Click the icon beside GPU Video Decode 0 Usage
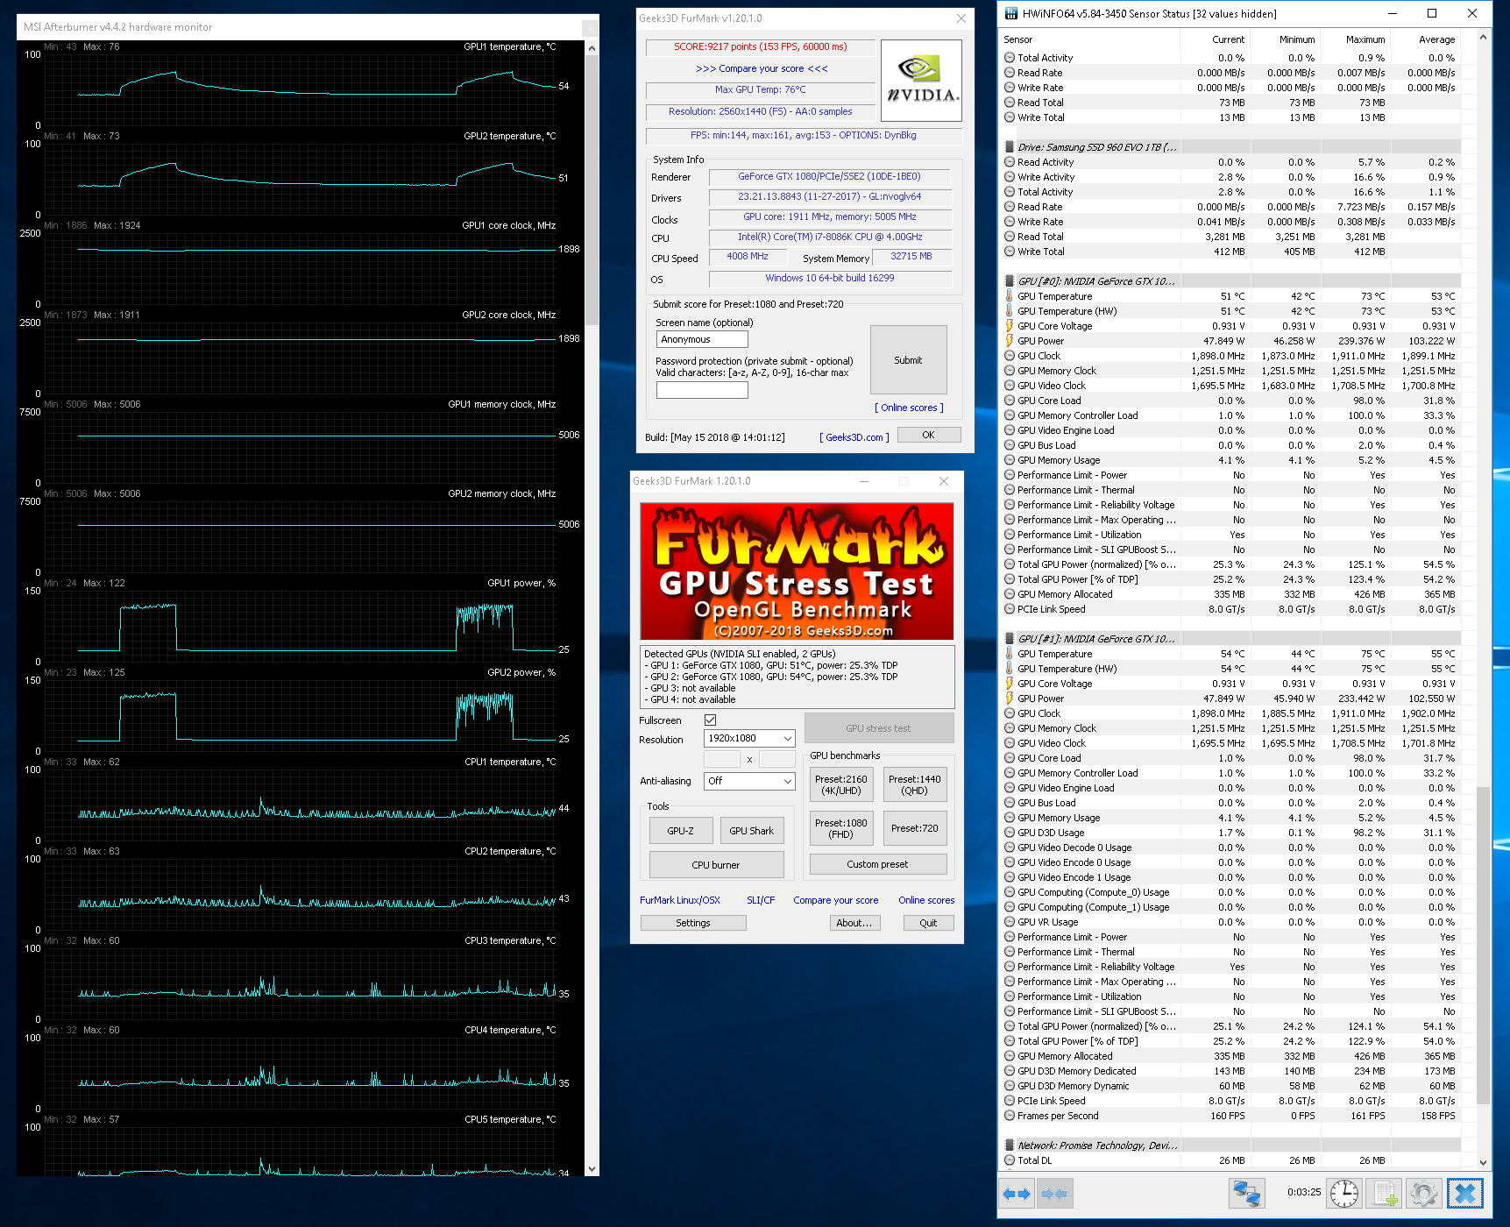Screen dimensions: 1510x1227 point(1010,848)
